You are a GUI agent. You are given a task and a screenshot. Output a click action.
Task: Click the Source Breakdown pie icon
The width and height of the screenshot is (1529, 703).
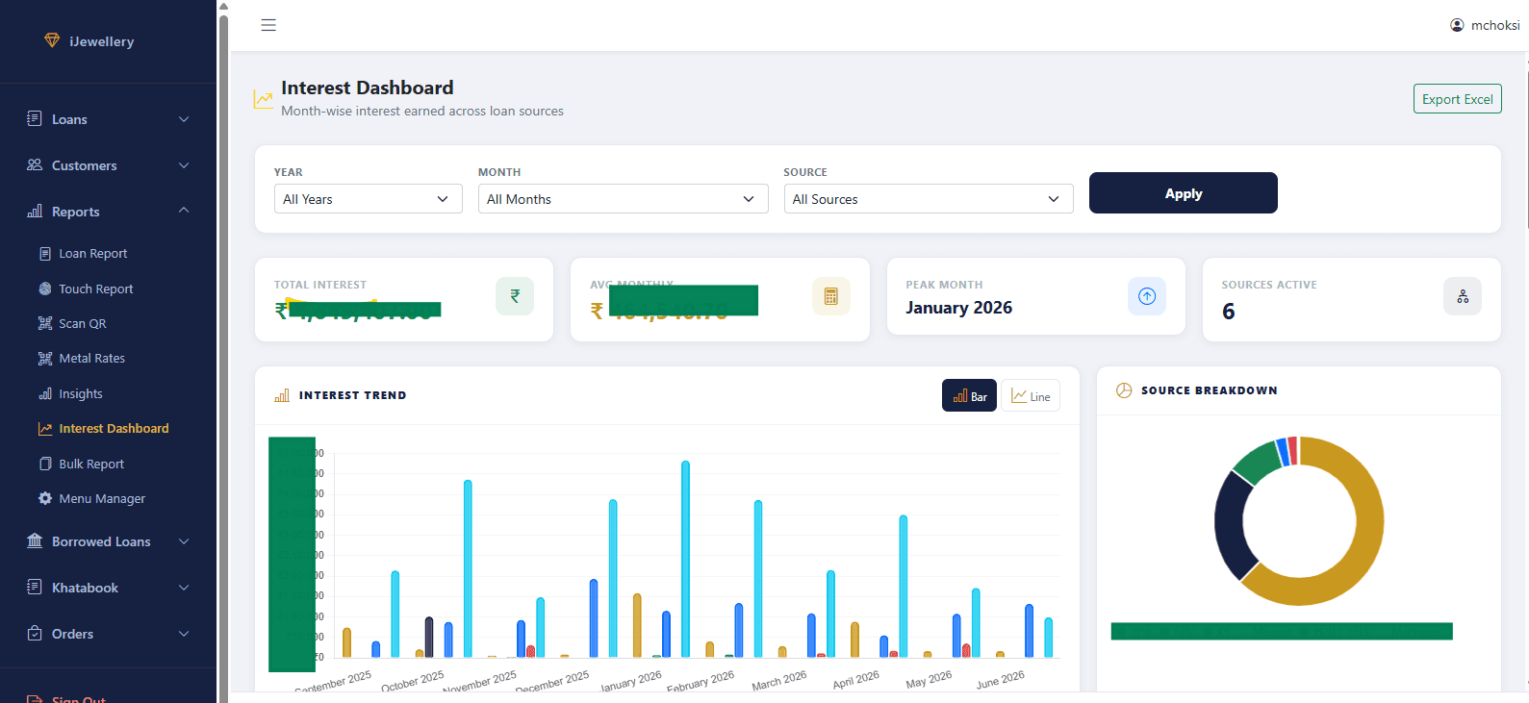pos(1124,390)
